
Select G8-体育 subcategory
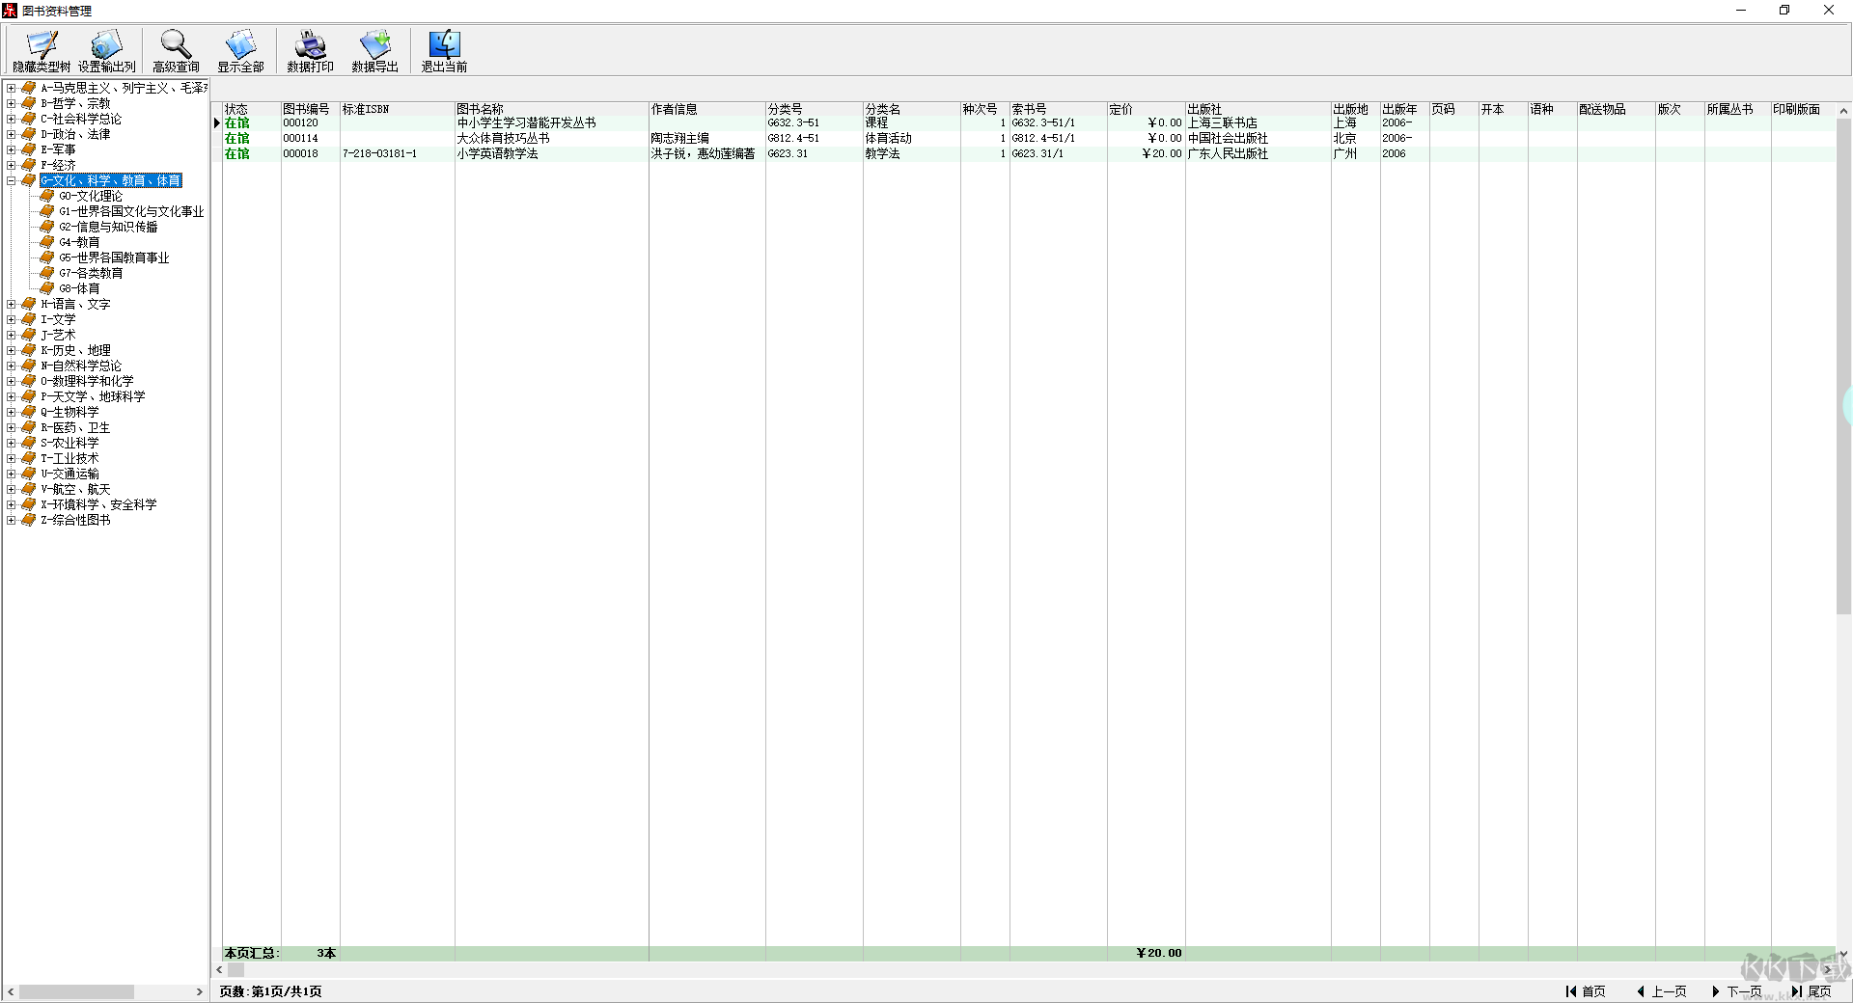pos(79,288)
